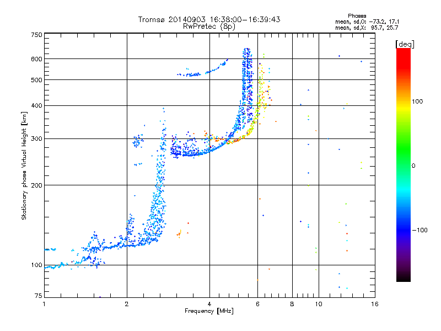Click the 'Phases' heading at top right
This screenshot has height=331, width=441.
(x=357, y=16)
